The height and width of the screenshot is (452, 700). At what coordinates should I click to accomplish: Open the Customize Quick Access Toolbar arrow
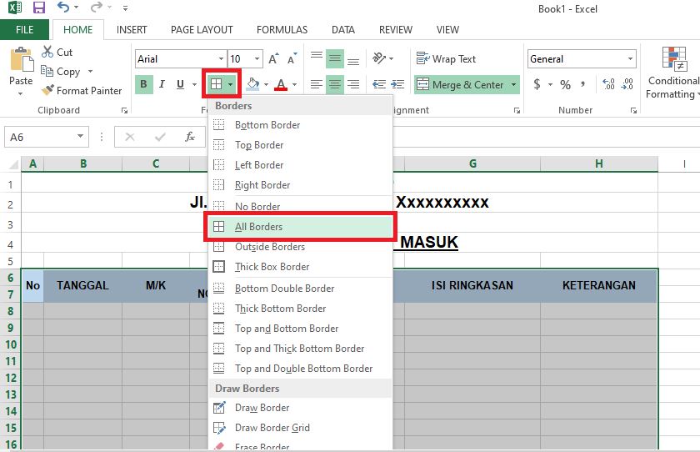[126, 8]
